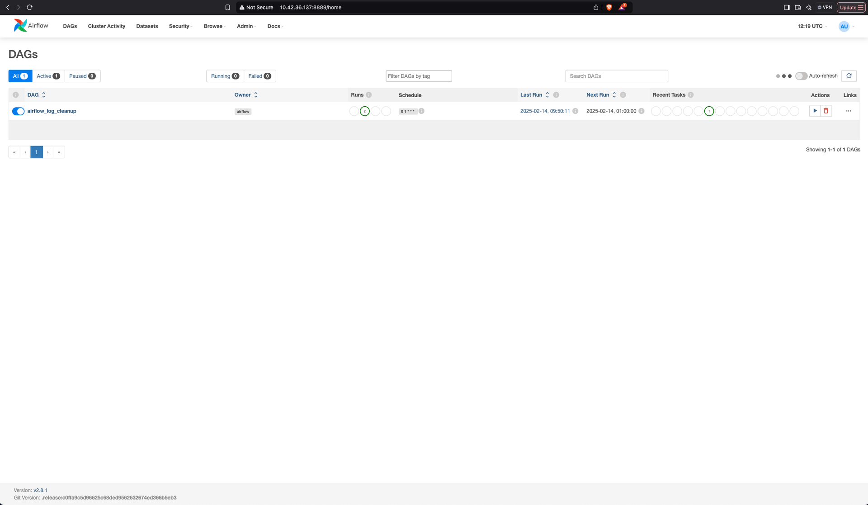Toggle the airflow_log_cleanup DAG pause switch
Screen dimensions: 868x505
18,111
